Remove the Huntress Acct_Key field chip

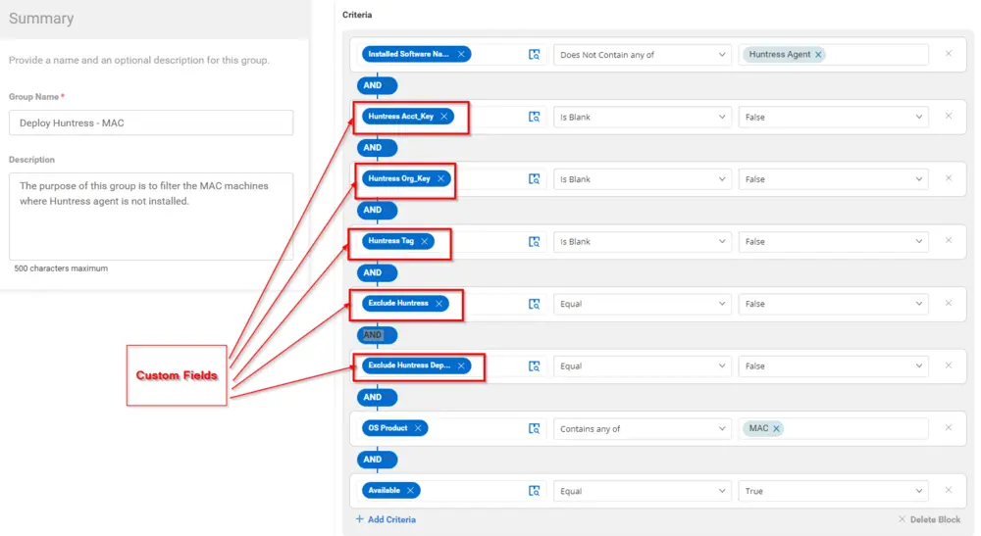click(443, 117)
